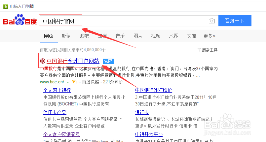Switch to the 地图 tab
The image size is (266, 142).
[173, 36]
